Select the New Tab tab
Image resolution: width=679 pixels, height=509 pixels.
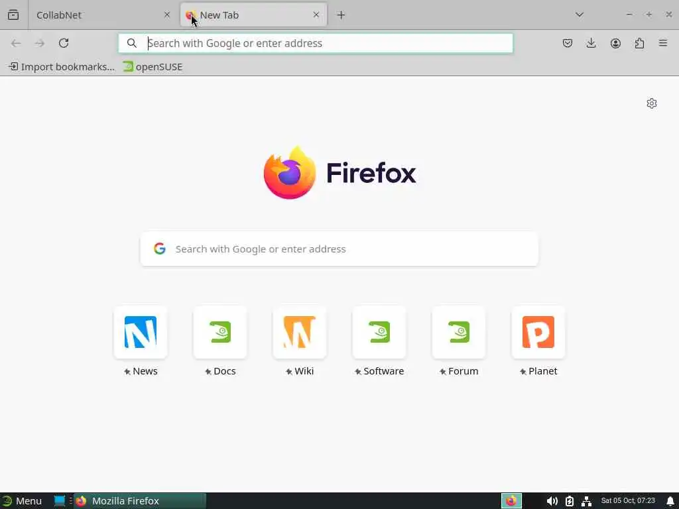(253, 15)
